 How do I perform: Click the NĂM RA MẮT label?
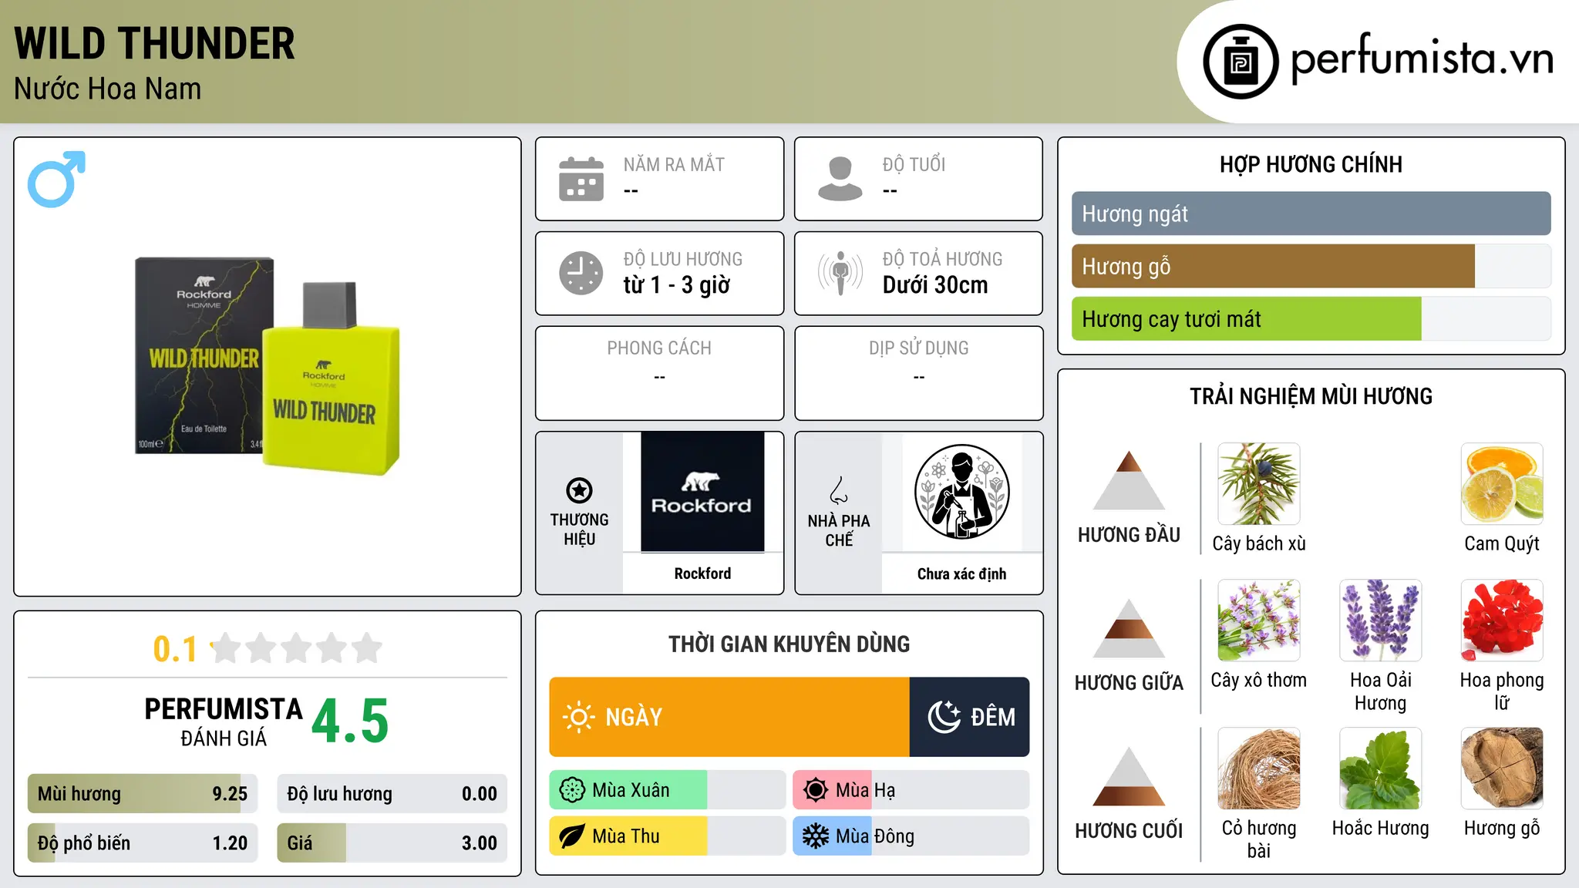(x=674, y=164)
